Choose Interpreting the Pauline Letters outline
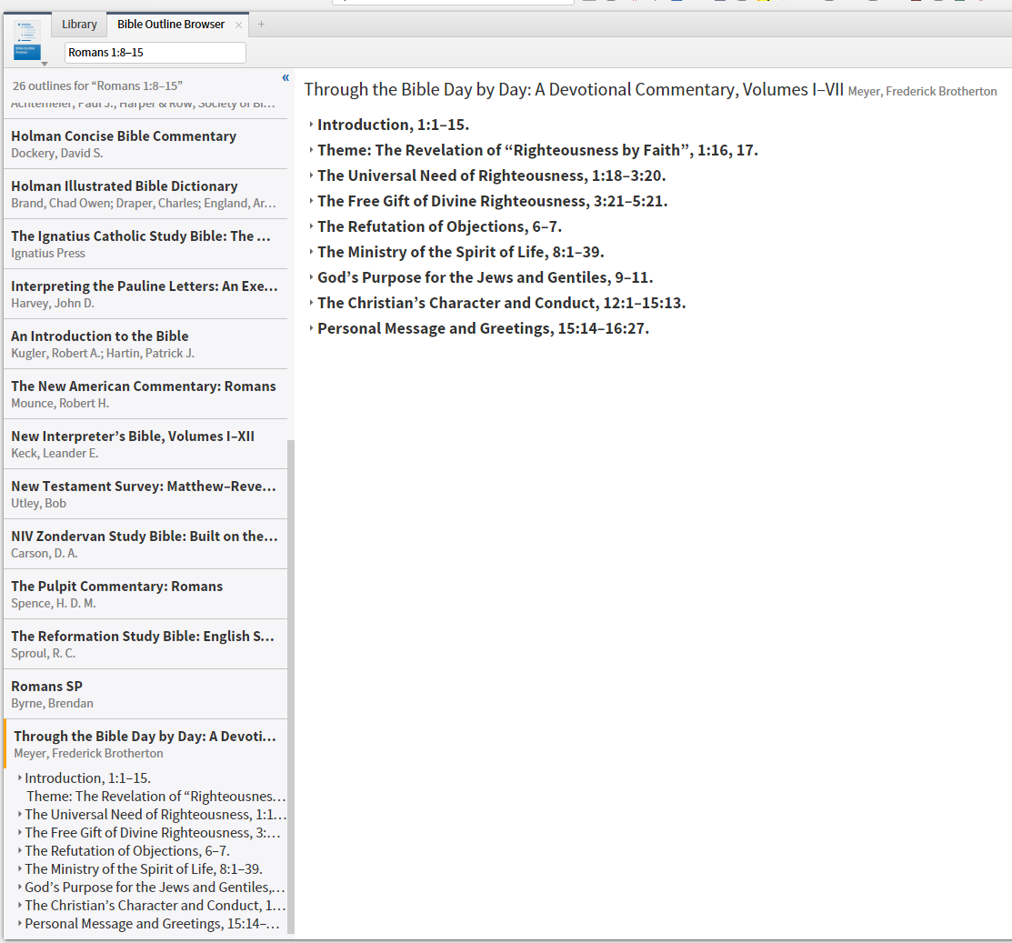This screenshot has height=943, width=1012. [145, 294]
